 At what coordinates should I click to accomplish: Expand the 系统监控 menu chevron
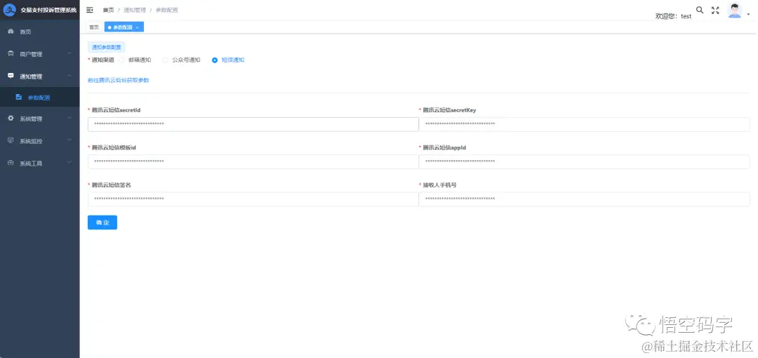[x=69, y=141]
